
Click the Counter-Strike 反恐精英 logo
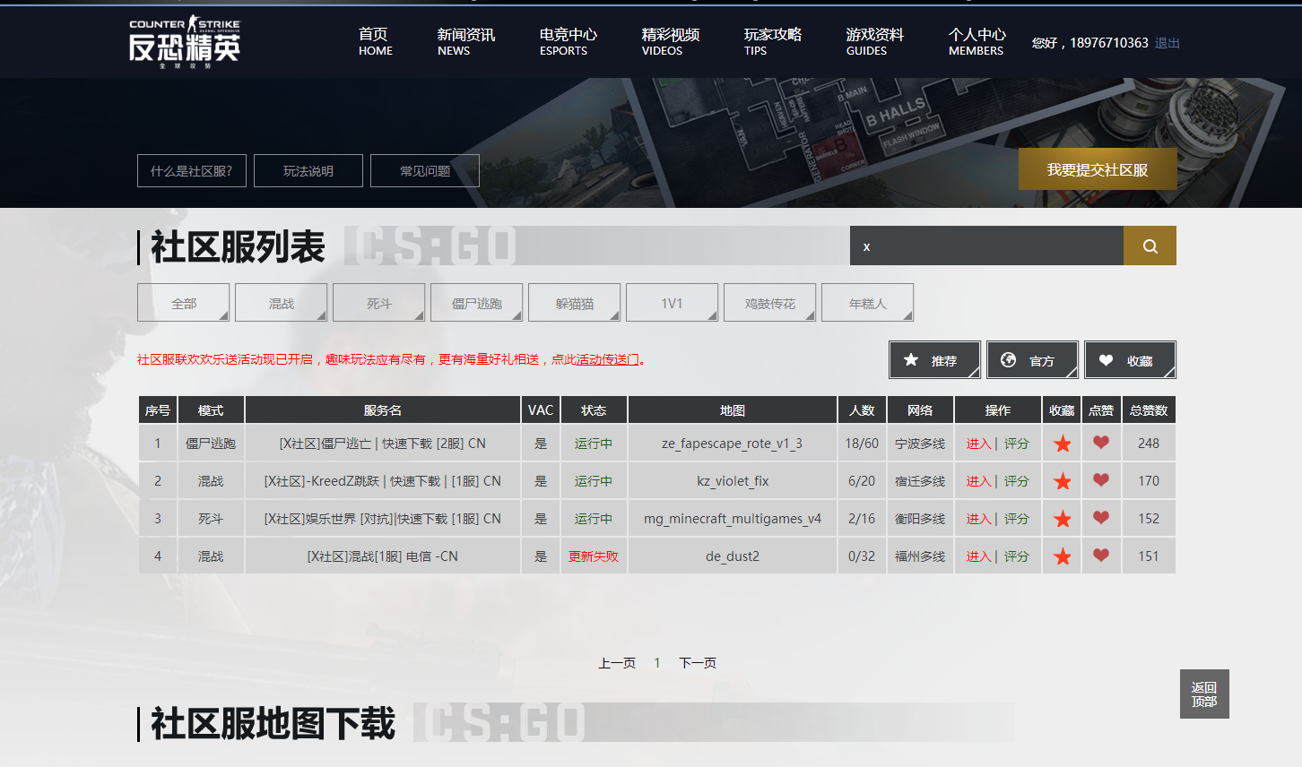pos(184,41)
